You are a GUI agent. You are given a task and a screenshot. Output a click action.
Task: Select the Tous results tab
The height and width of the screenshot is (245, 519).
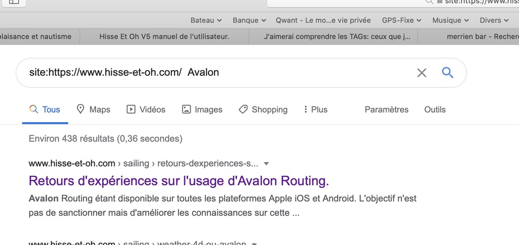pyautogui.click(x=45, y=110)
